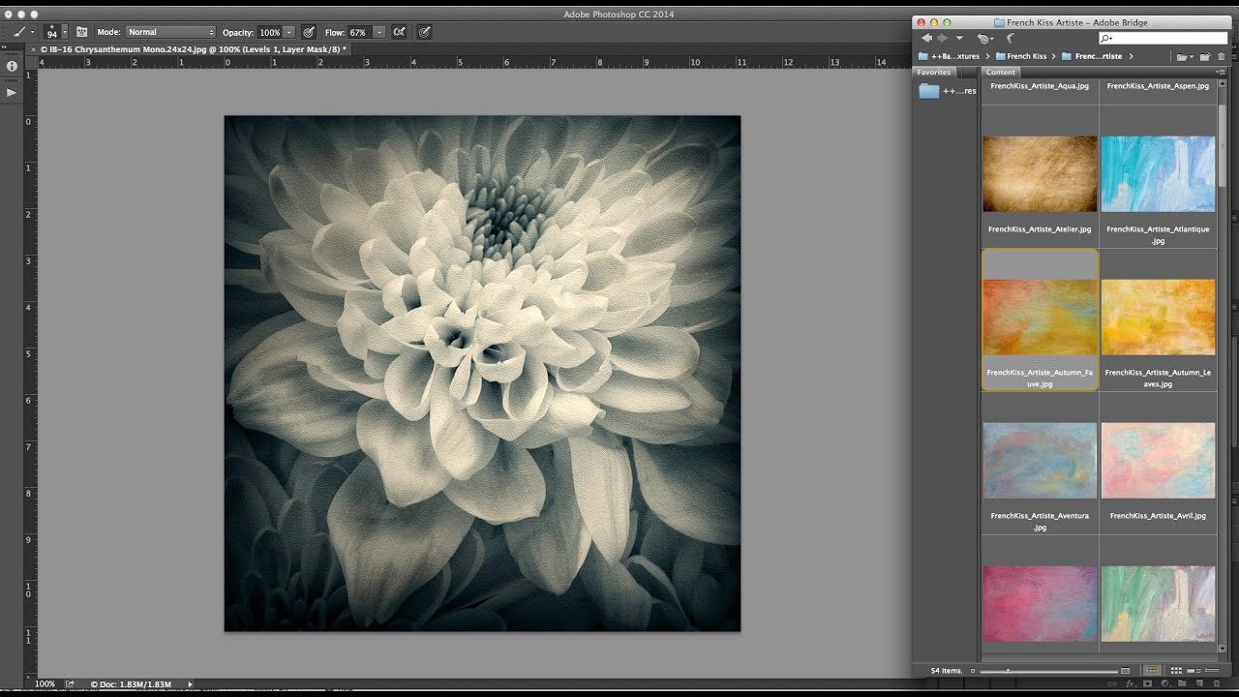Click the Content tab in Bridge
The height and width of the screenshot is (697, 1239).
[x=1001, y=72]
